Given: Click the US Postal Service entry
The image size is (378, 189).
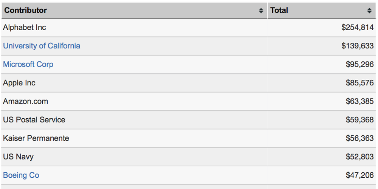Looking at the screenshot, I should (x=34, y=120).
